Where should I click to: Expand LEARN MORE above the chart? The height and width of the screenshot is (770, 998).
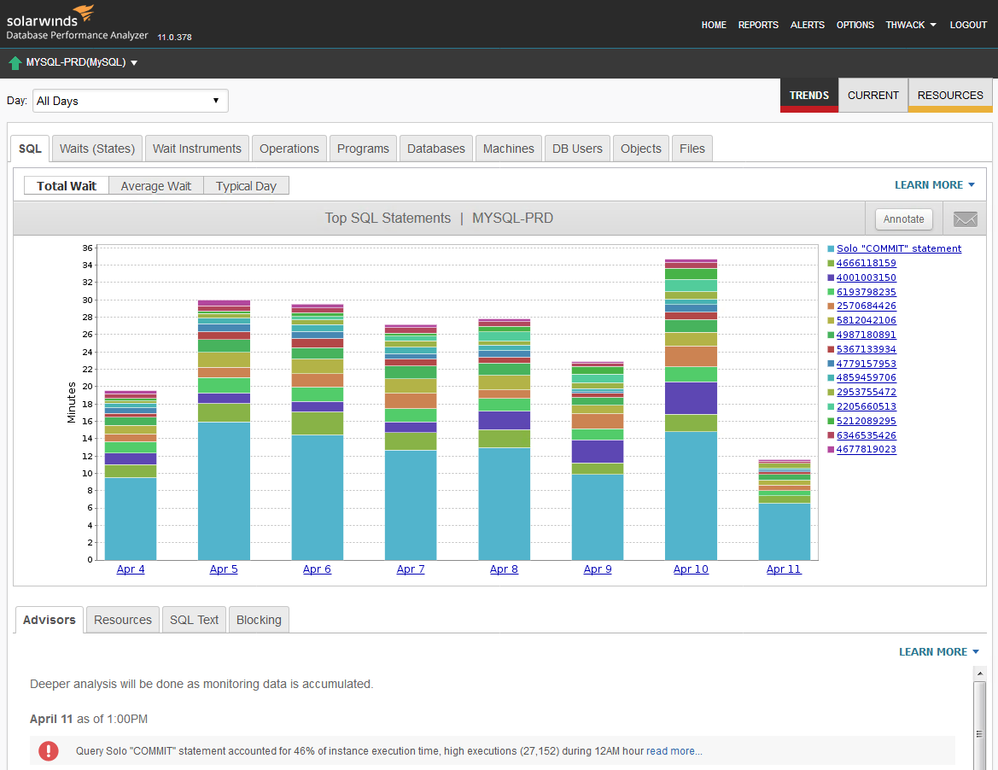(934, 184)
